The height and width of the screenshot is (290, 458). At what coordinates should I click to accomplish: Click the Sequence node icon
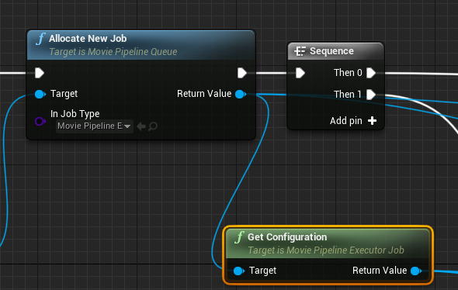point(300,51)
